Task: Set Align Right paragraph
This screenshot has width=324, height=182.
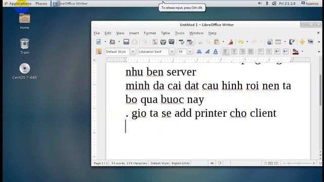Action: click(x=242, y=52)
